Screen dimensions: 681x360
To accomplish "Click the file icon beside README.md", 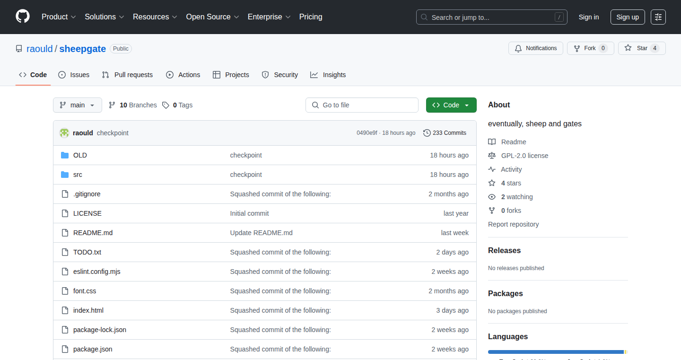I will (x=65, y=233).
